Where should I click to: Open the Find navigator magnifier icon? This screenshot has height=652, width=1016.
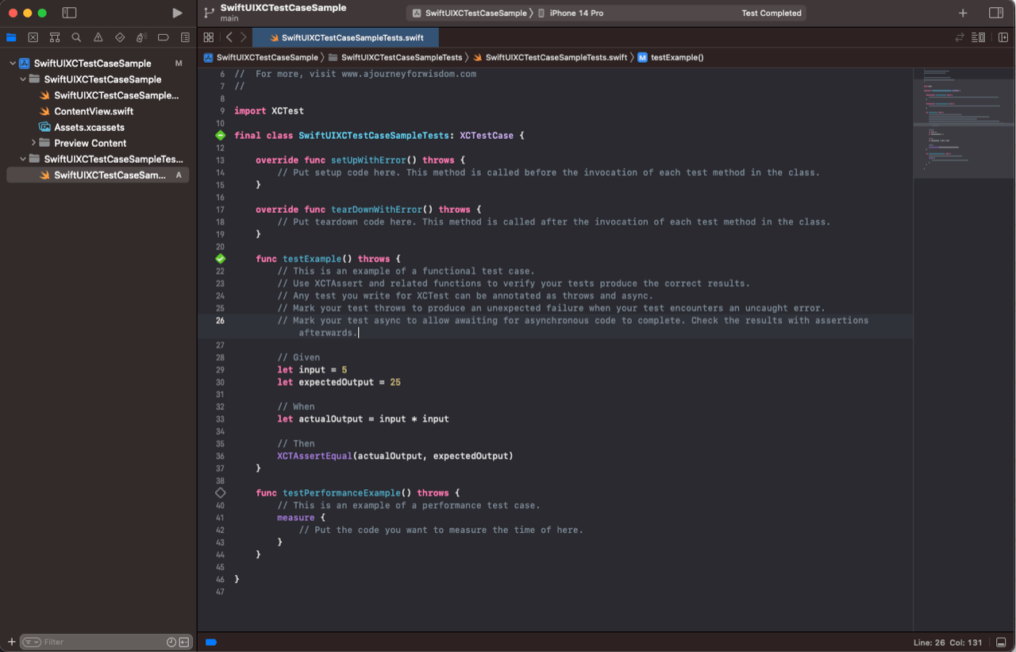tap(76, 37)
